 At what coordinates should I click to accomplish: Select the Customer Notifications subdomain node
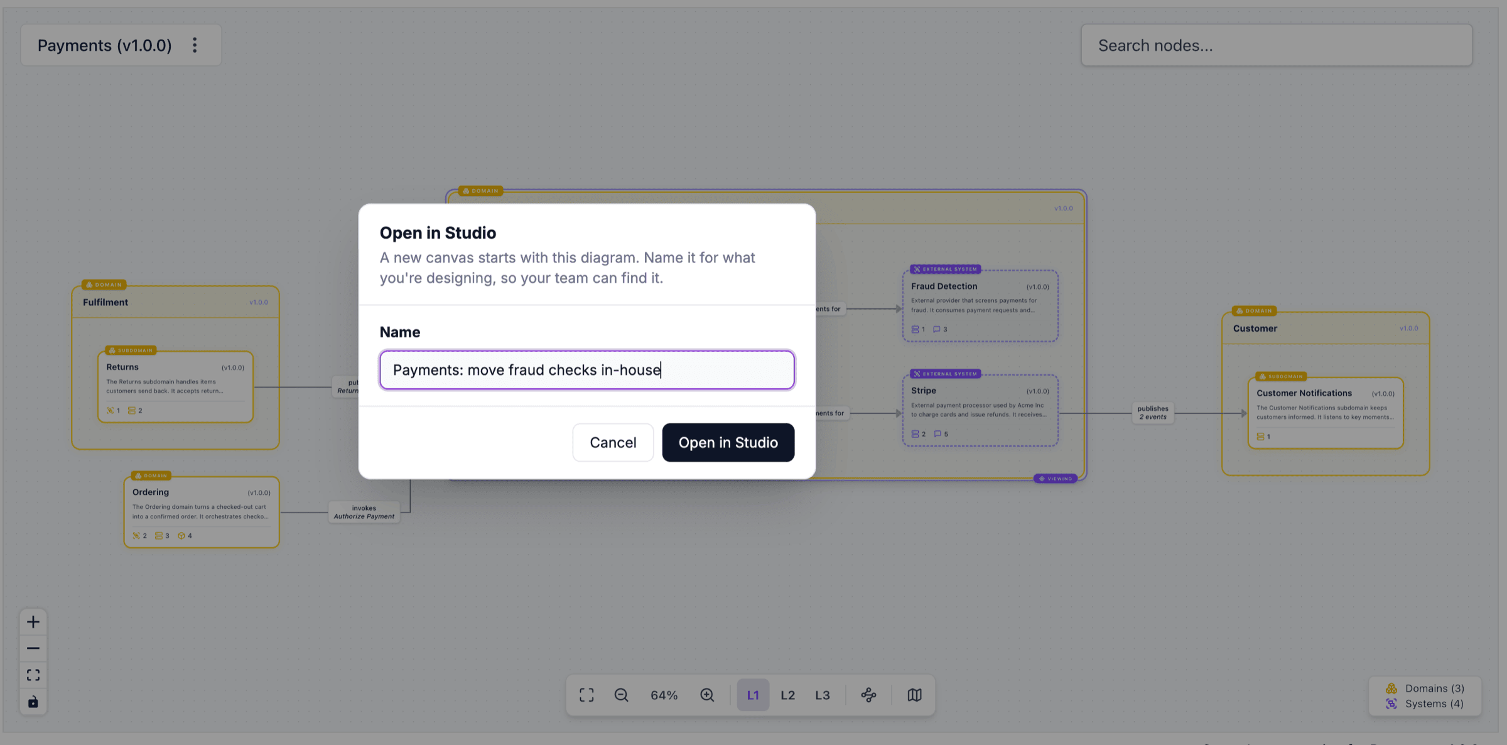pyautogui.click(x=1326, y=413)
